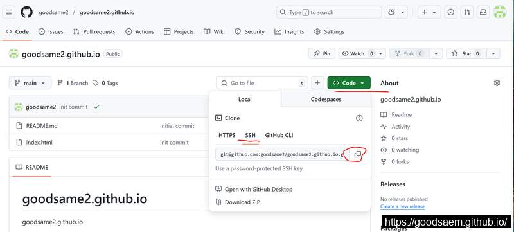Switch to the Security tab
The width and height of the screenshot is (514, 232).
coord(249,31)
